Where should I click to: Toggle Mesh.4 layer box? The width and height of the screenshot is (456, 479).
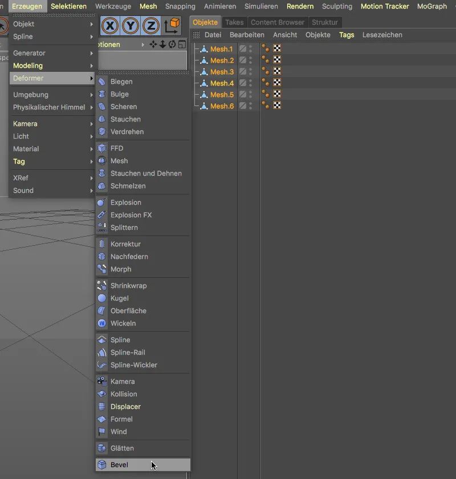coord(243,83)
